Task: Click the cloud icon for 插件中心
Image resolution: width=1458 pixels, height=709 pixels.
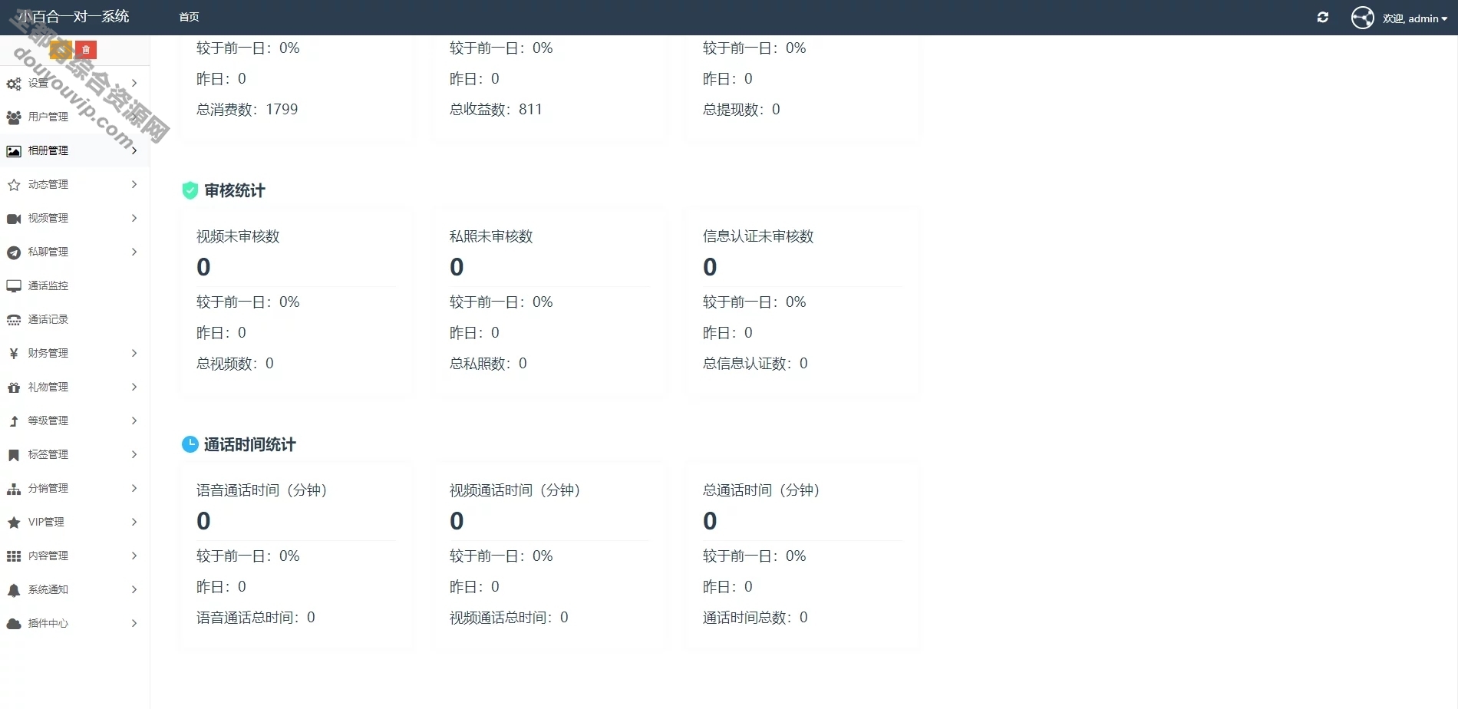Action: pos(14,624)
